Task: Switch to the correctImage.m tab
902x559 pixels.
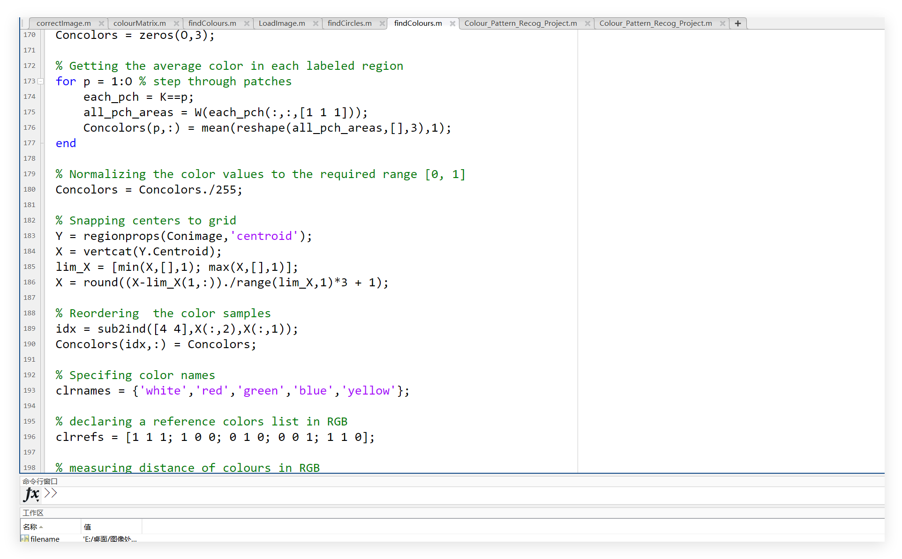Action: pyautogui.click(x=64, y=23)
